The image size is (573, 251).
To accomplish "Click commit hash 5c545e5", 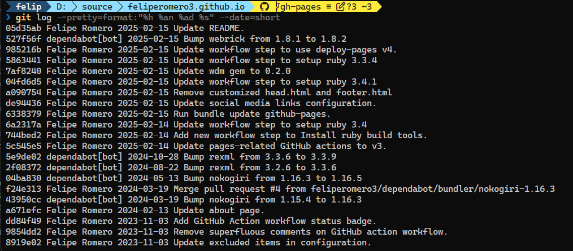I will pos(23,146).
